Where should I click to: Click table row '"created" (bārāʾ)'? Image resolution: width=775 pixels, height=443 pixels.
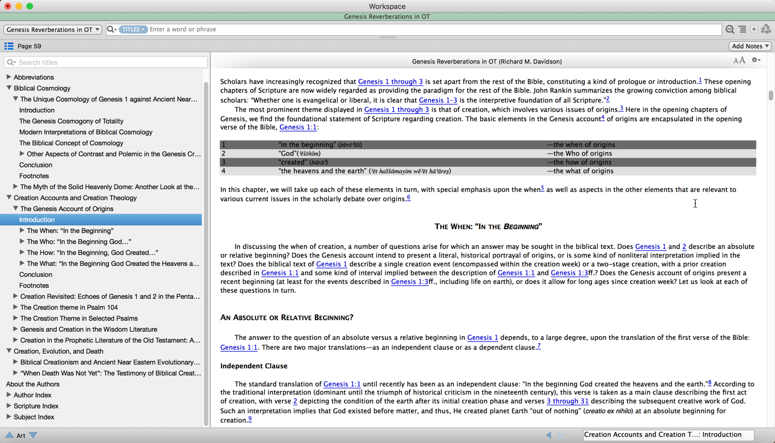click(x=488, y=162)
